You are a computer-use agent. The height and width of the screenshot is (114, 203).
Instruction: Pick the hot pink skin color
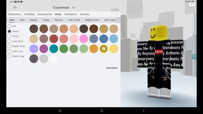[x=84, y=39]
